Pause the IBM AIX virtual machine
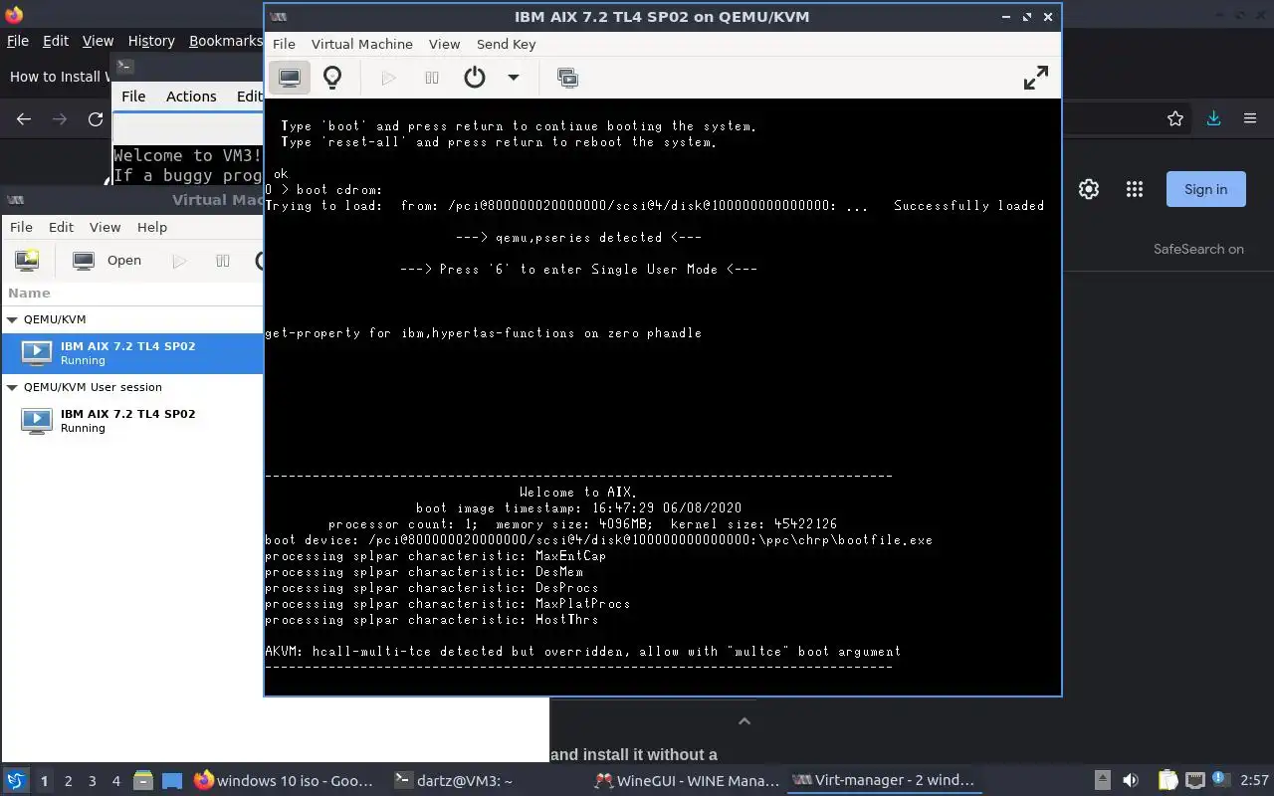The width and height of the screenshot is (1274, 796). 432,78
